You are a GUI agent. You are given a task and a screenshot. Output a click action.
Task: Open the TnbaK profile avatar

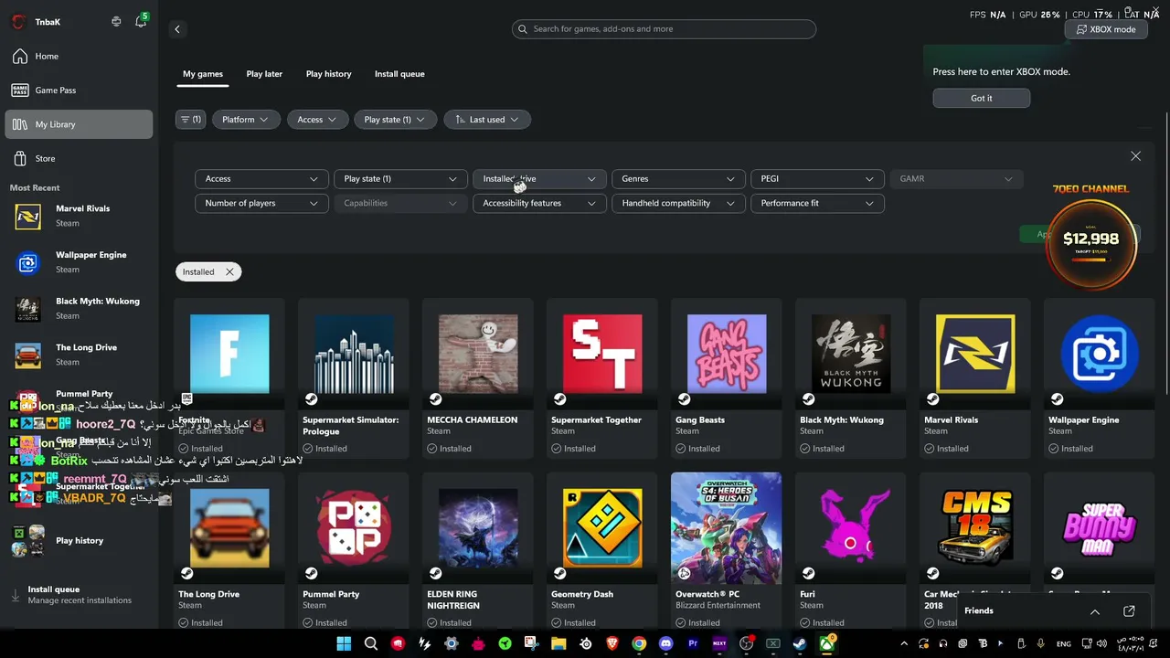coord(18,22)
